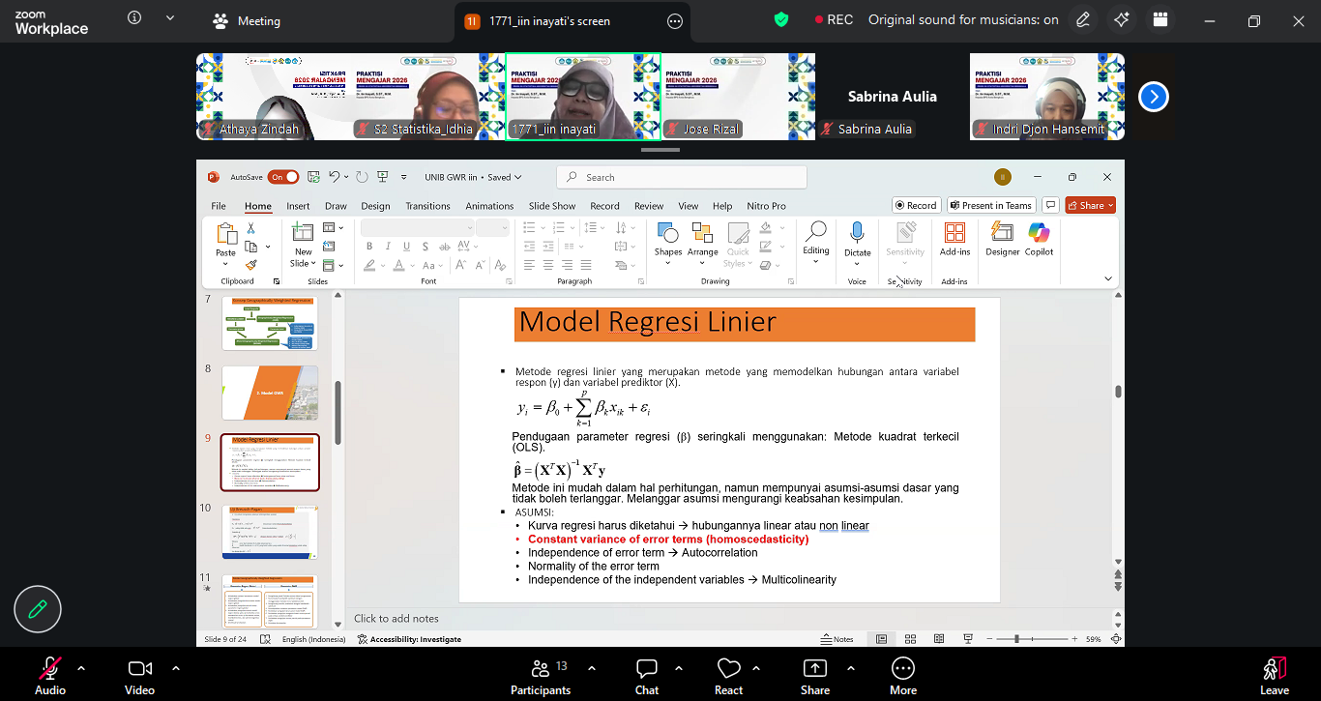
Task: Click the Share screen icon
Action: click(814, 674)
